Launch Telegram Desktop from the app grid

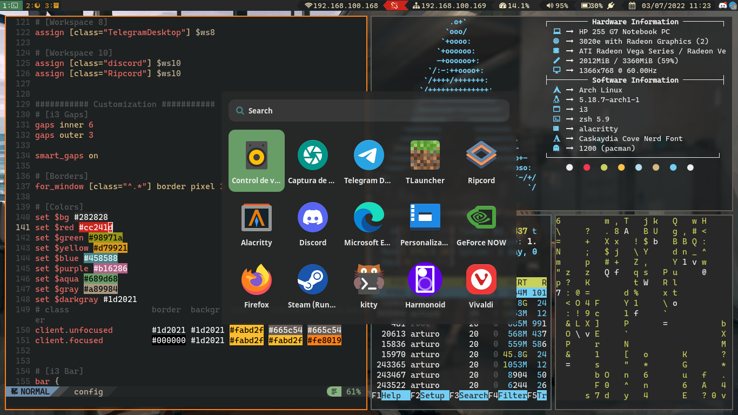click(x=369, y=160)
